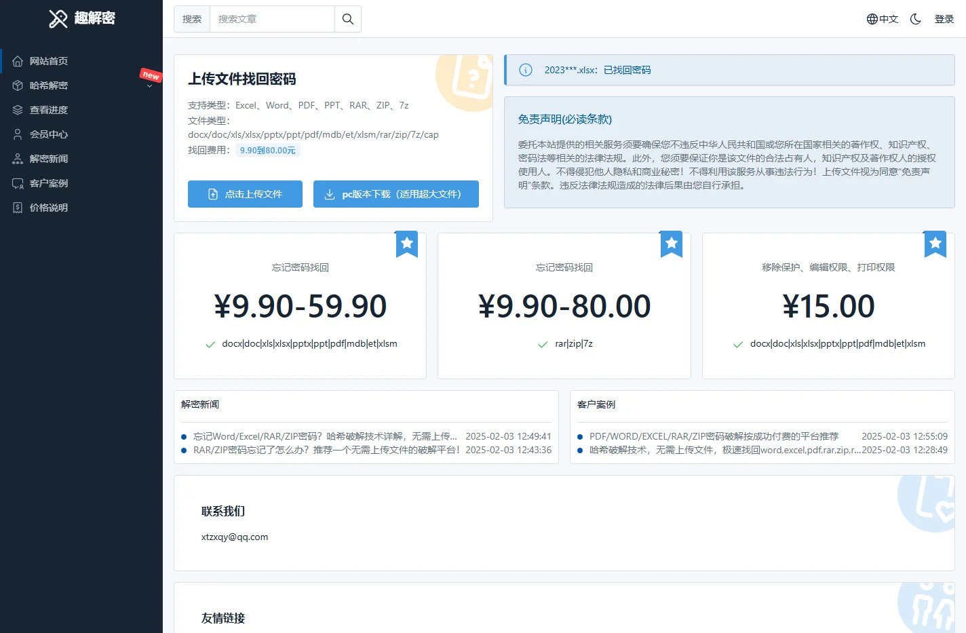This screenshot has height=633, width=966.
Task: Click the 趣解密 logo icon
Action: pos(58,19)
